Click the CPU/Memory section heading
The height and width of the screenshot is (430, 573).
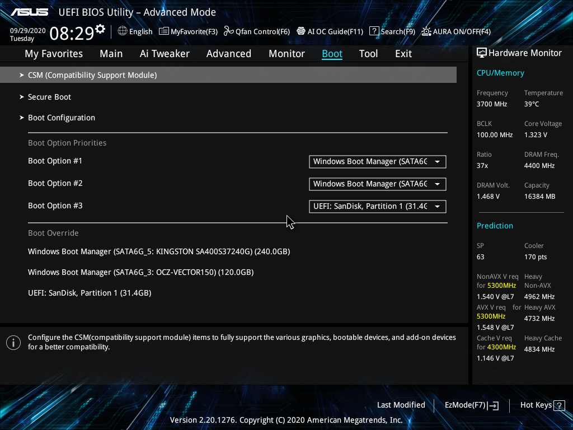500,73
